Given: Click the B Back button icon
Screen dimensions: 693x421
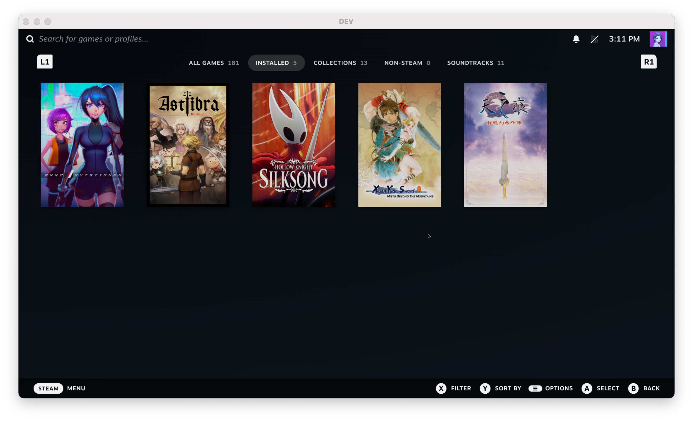Looking at the screenshot, I should click(x=633, y=388).
